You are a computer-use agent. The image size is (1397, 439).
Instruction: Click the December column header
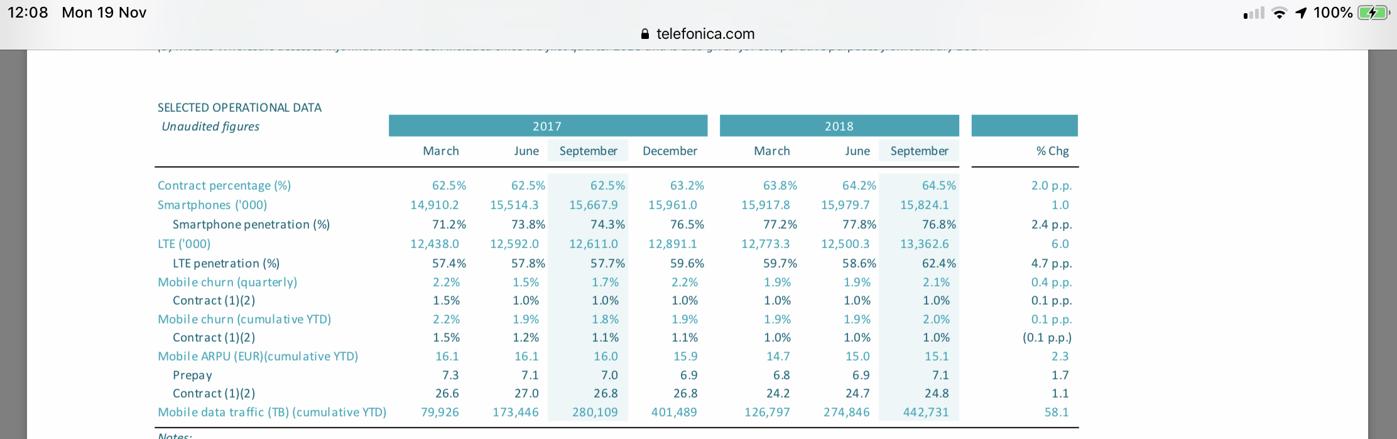[670, 151]
